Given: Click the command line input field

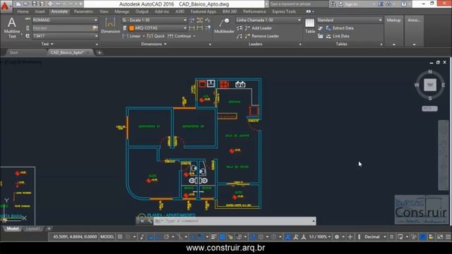Looking at the screenshot, I should [x=232, y=221].
